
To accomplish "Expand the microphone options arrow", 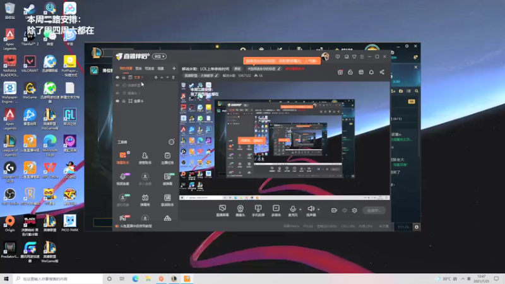I will (300, 210).
